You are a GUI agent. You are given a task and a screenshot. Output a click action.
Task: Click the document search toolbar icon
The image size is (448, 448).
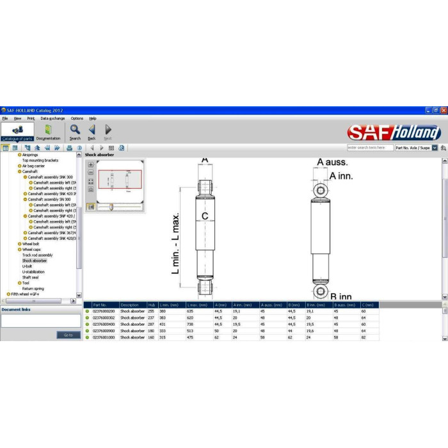pos(122,148)
